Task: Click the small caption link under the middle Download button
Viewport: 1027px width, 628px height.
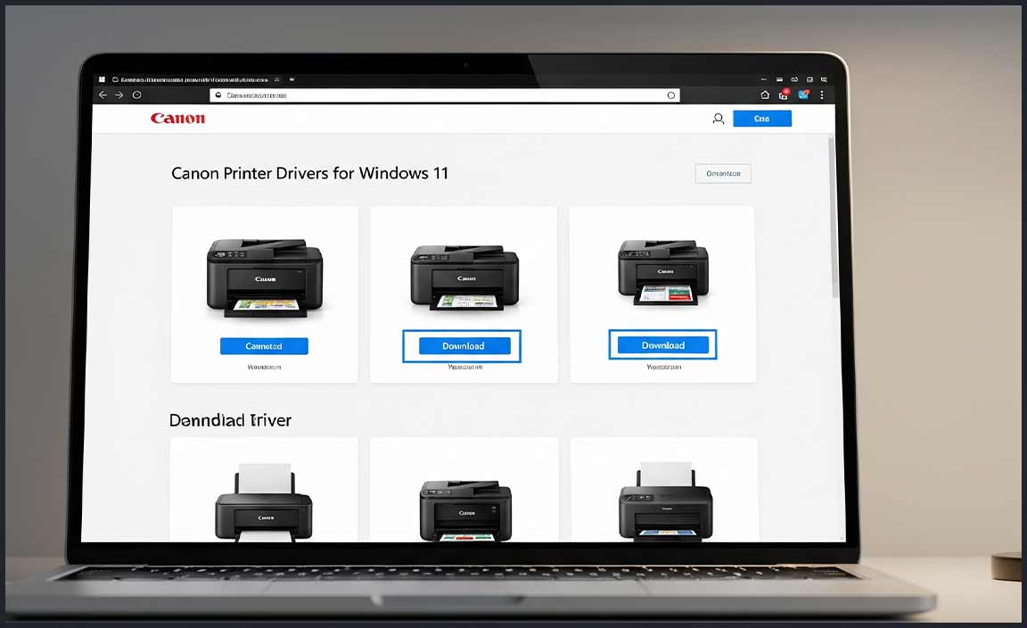Action: coord(465,368)
